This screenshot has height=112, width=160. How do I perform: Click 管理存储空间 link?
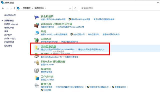click(x=46, y=72)
